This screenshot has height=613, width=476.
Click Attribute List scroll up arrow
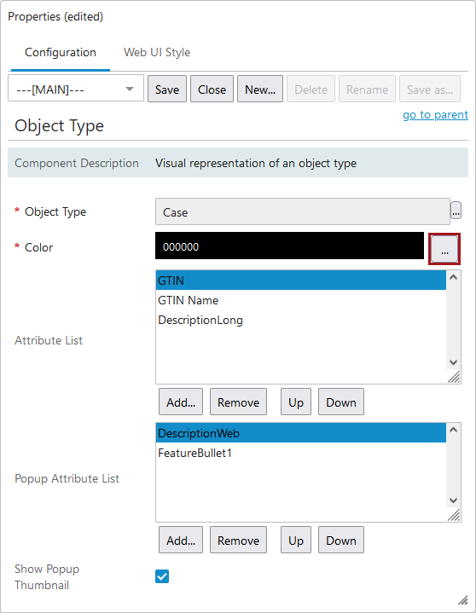(453, 277)
